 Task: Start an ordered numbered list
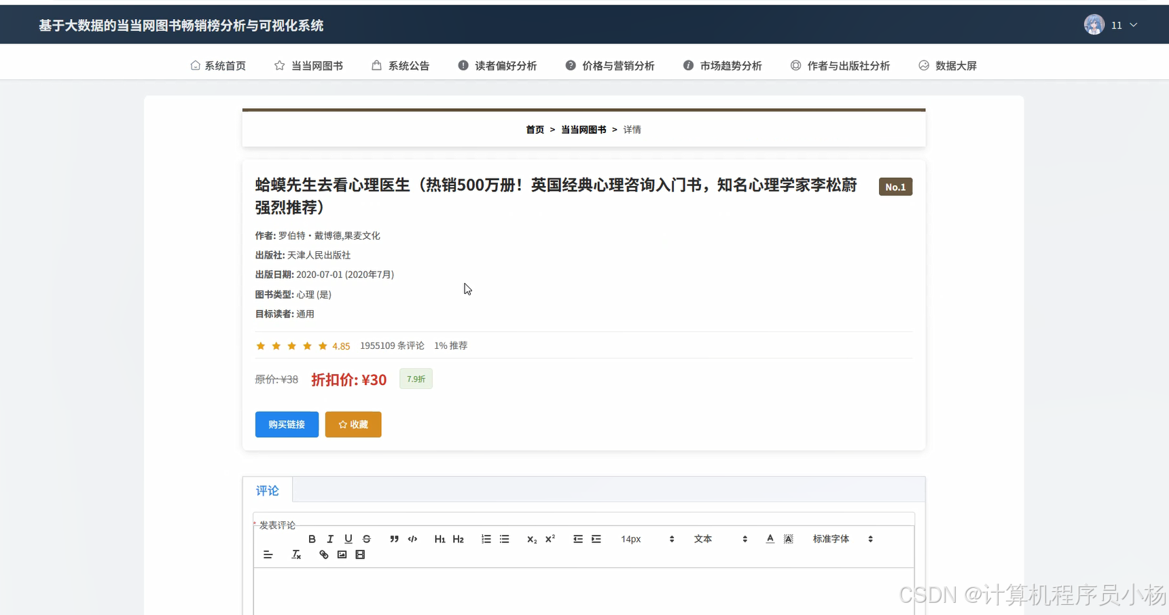486,539
